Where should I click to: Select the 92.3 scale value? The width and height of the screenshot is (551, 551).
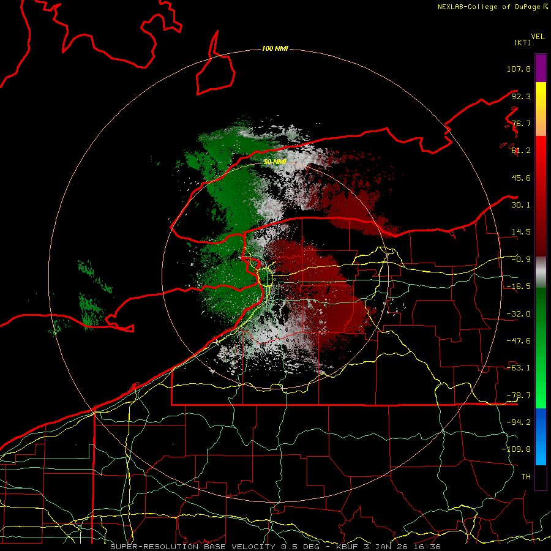click(x=521, y=96)
